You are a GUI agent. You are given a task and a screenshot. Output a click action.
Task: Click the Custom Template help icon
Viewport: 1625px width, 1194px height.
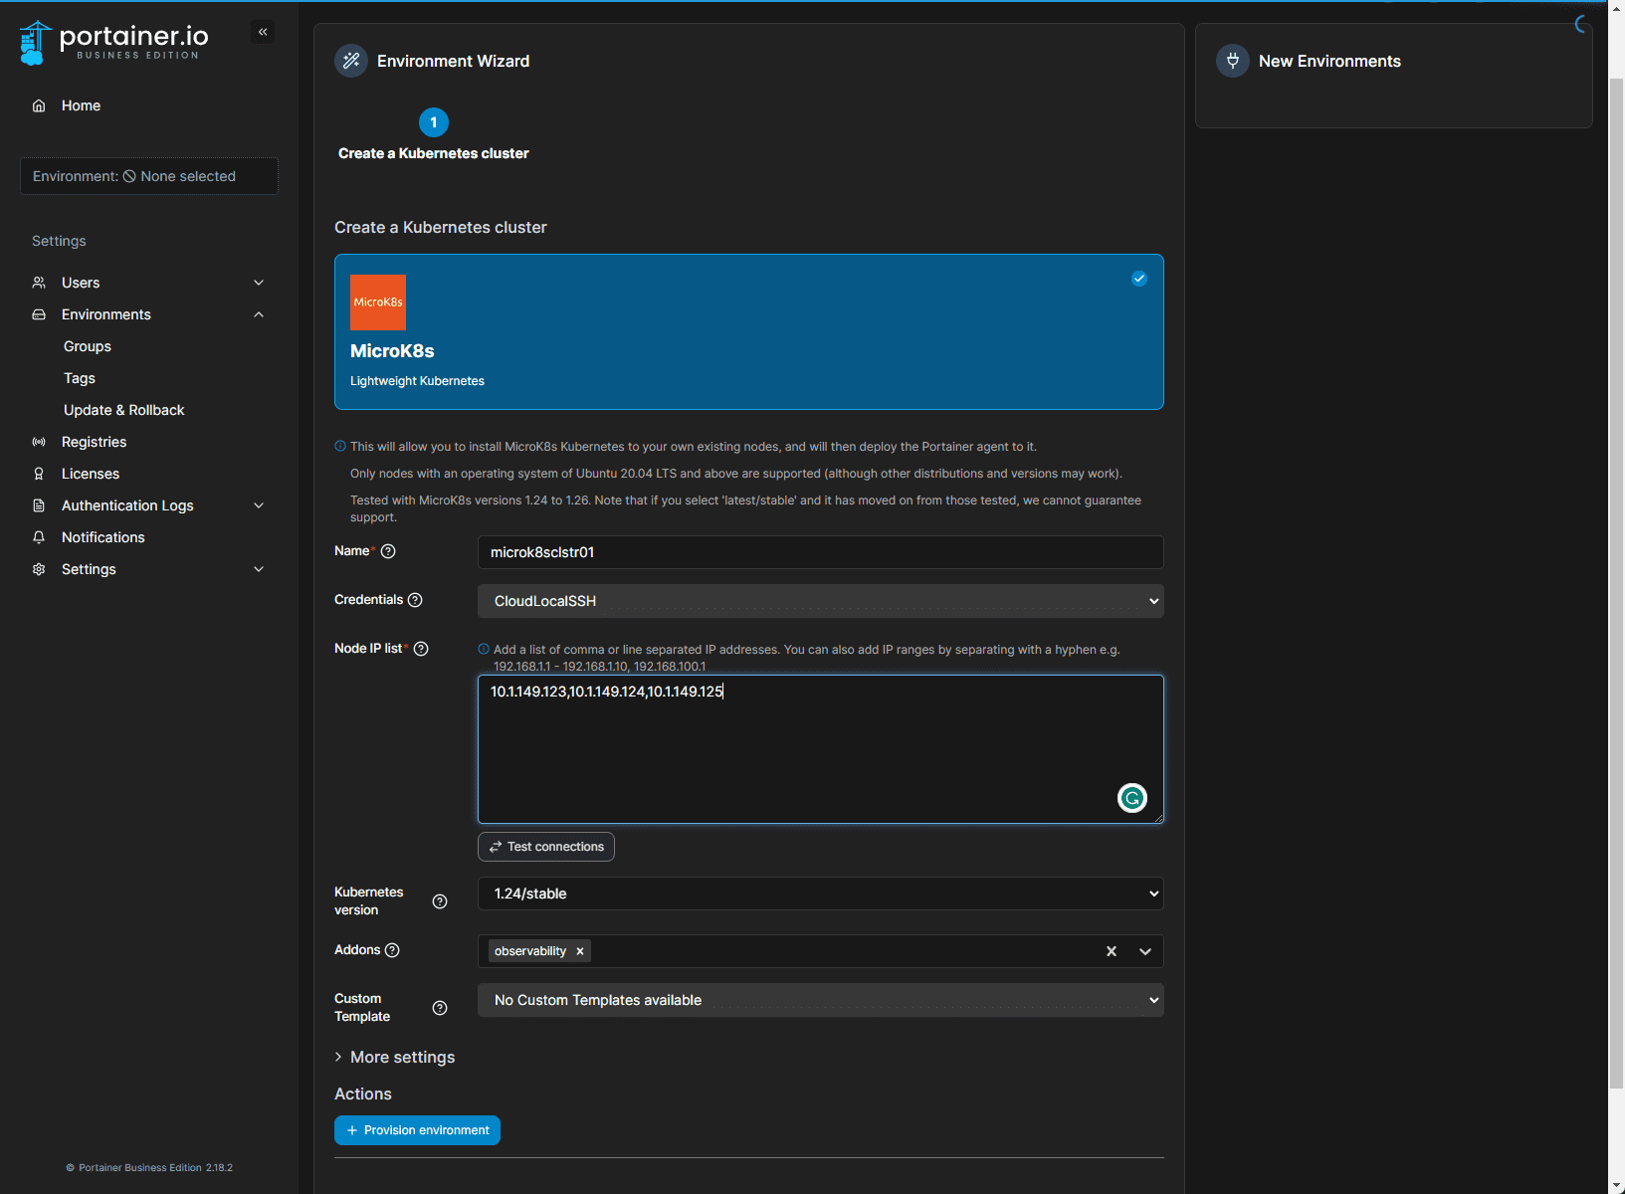pyautogui.click(x=440, y=1008)
